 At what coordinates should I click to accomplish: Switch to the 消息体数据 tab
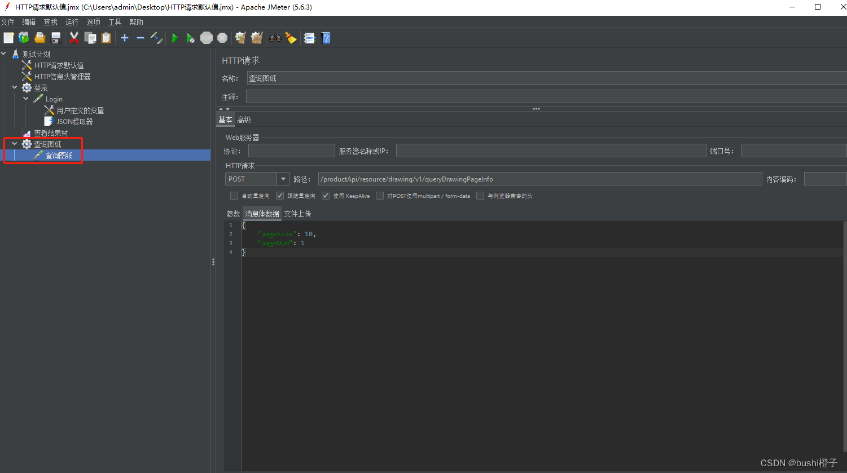tap(262, 214)
